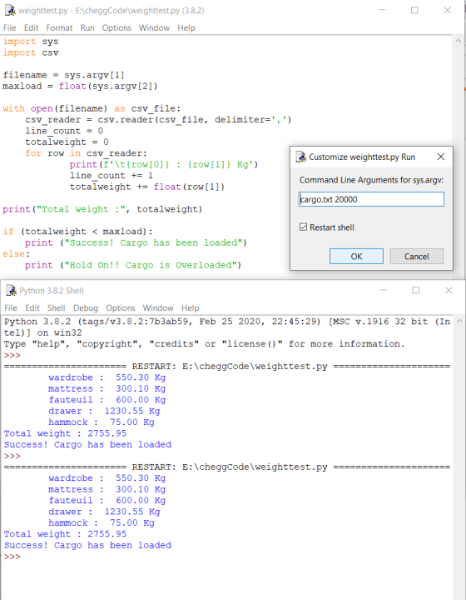
Task: Open the Help menu in the editor window
Action: [186, 28]
